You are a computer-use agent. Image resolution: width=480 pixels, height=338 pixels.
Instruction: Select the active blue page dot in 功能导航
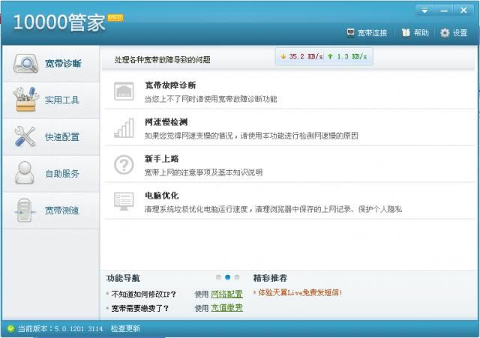click(x=228, y=277)
